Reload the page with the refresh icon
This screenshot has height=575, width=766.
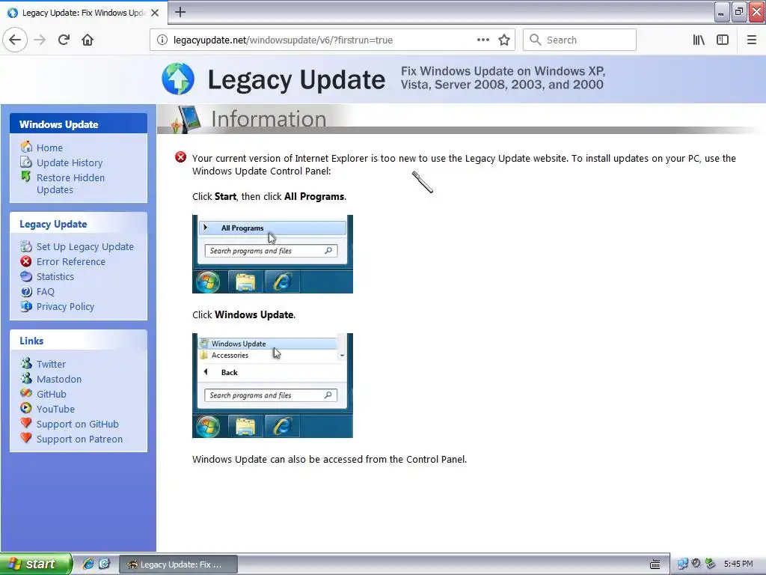(x=64, y=40)
